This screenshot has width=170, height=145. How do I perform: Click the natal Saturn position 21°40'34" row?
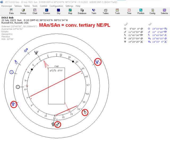(133, 35)
